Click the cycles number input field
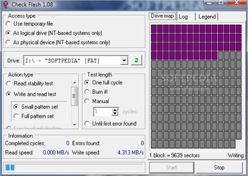This screenshot has width=248, height=176. [103, 112]
